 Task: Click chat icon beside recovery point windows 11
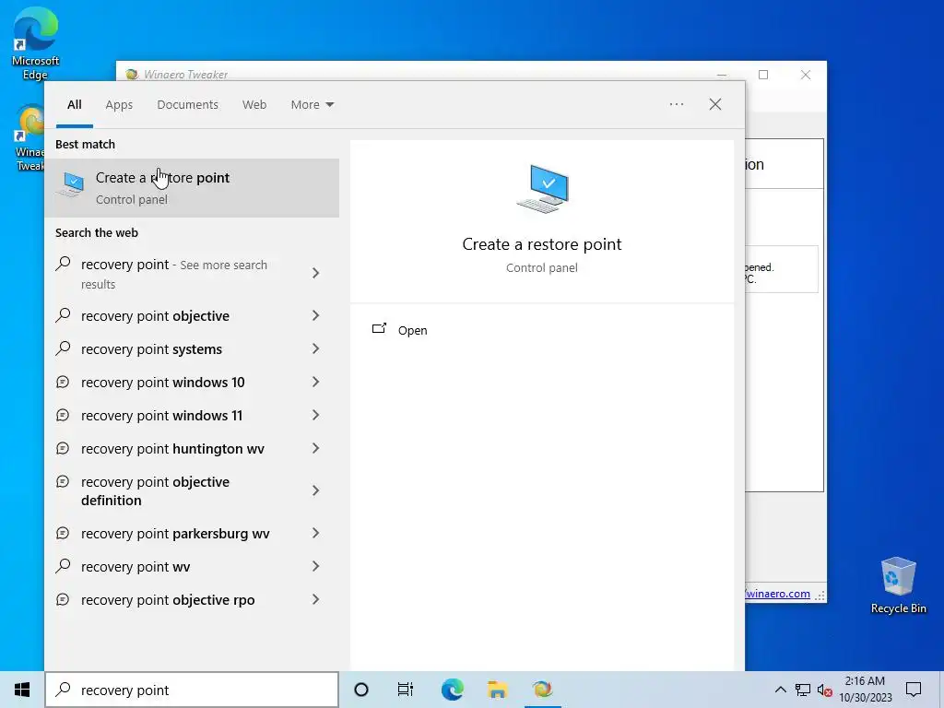pos(63,415)
